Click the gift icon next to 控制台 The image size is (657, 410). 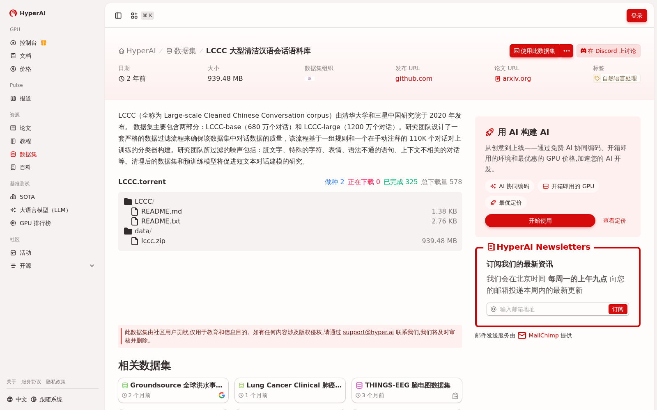(x=44, y=43)
